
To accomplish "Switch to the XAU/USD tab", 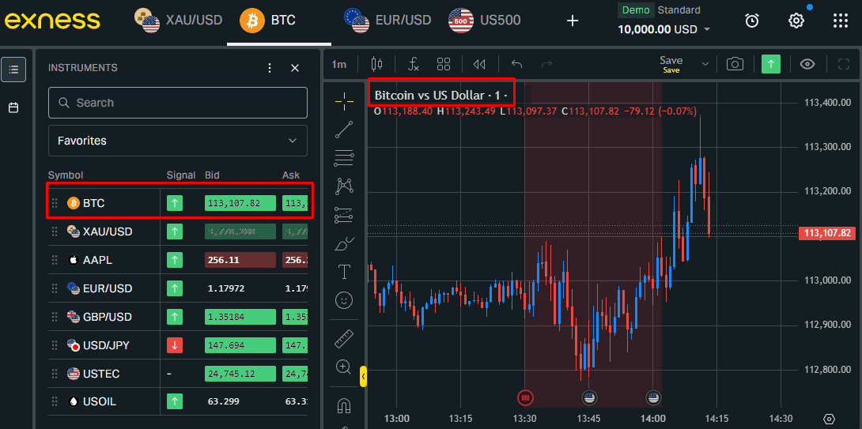I will point(179,21).
